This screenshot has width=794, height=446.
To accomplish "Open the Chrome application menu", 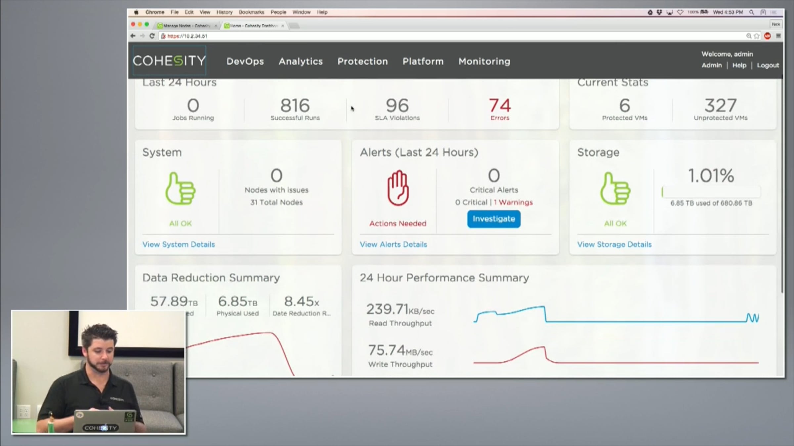I will (x=155, y=12).
